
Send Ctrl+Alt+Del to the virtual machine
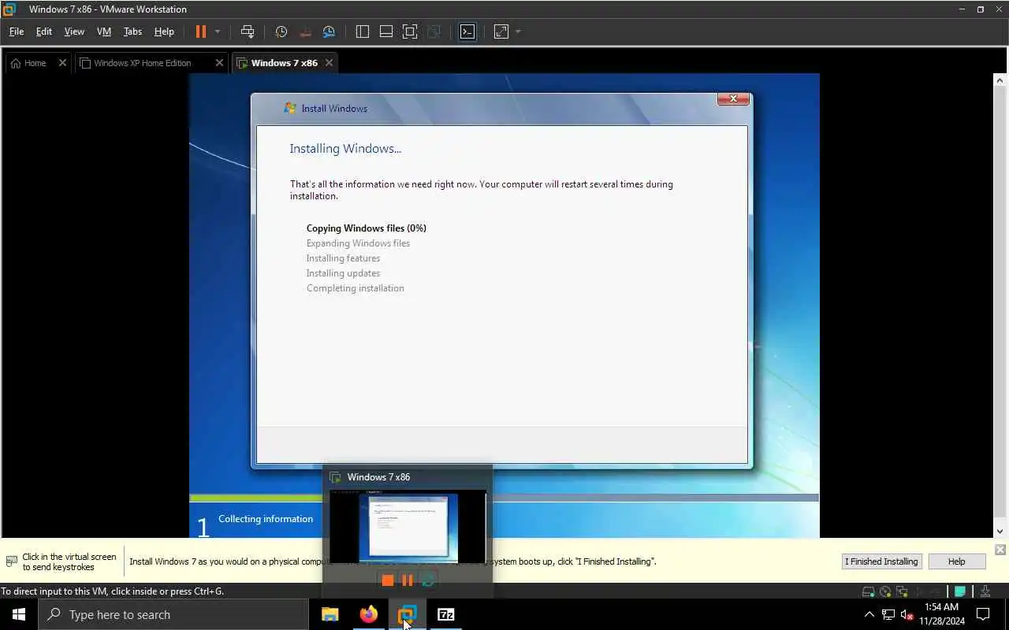248,31
